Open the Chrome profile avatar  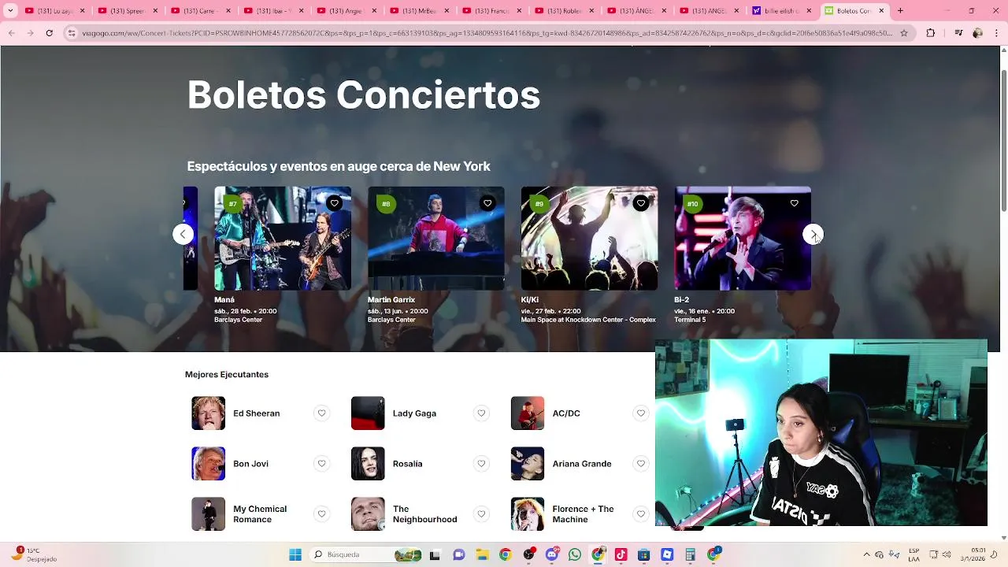977,33
